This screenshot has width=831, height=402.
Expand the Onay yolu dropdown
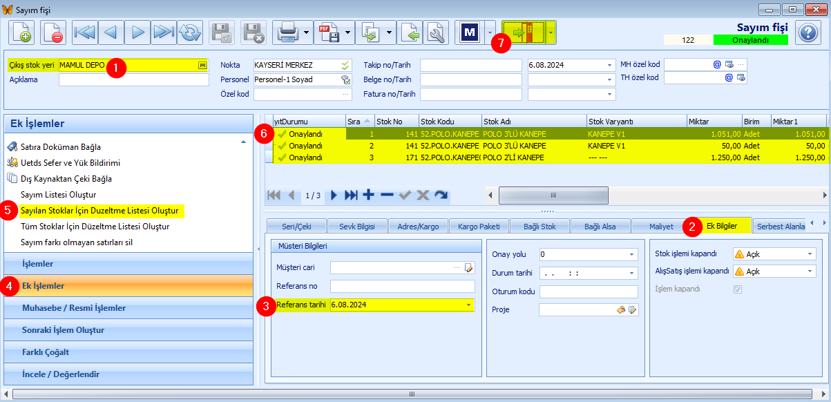631,253
